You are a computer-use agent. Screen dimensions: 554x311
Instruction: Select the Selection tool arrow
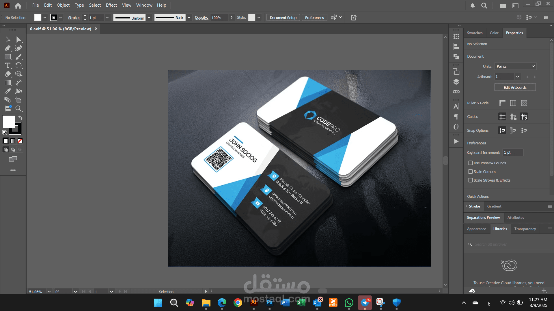pos(8,39)
